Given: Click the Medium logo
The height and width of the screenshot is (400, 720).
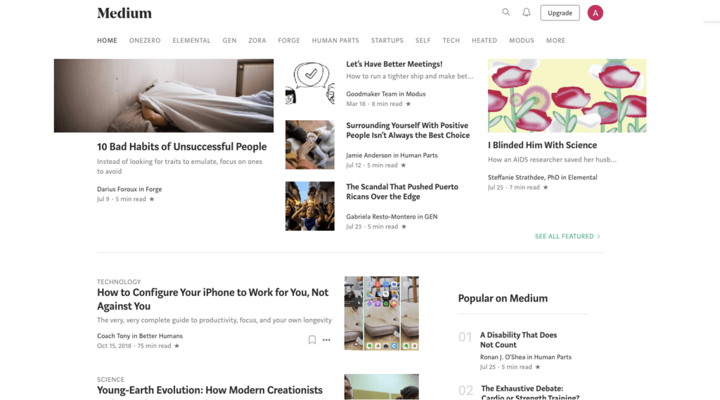Looking at the screenshot, I should 124,13.
